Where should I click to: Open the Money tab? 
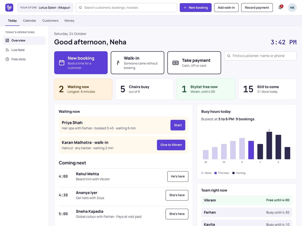[69, 21]
